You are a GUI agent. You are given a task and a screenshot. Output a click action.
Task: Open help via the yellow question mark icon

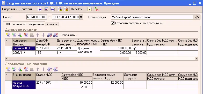[90, 9]
